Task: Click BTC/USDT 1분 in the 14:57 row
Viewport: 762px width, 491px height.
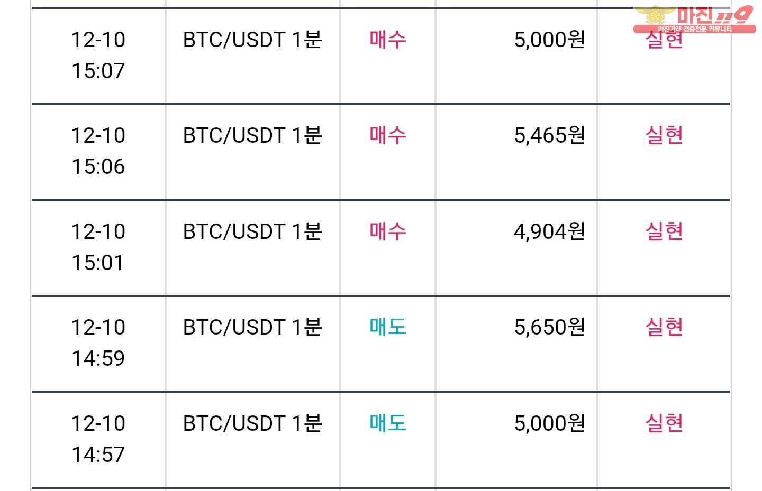Action: click(252, 423)
